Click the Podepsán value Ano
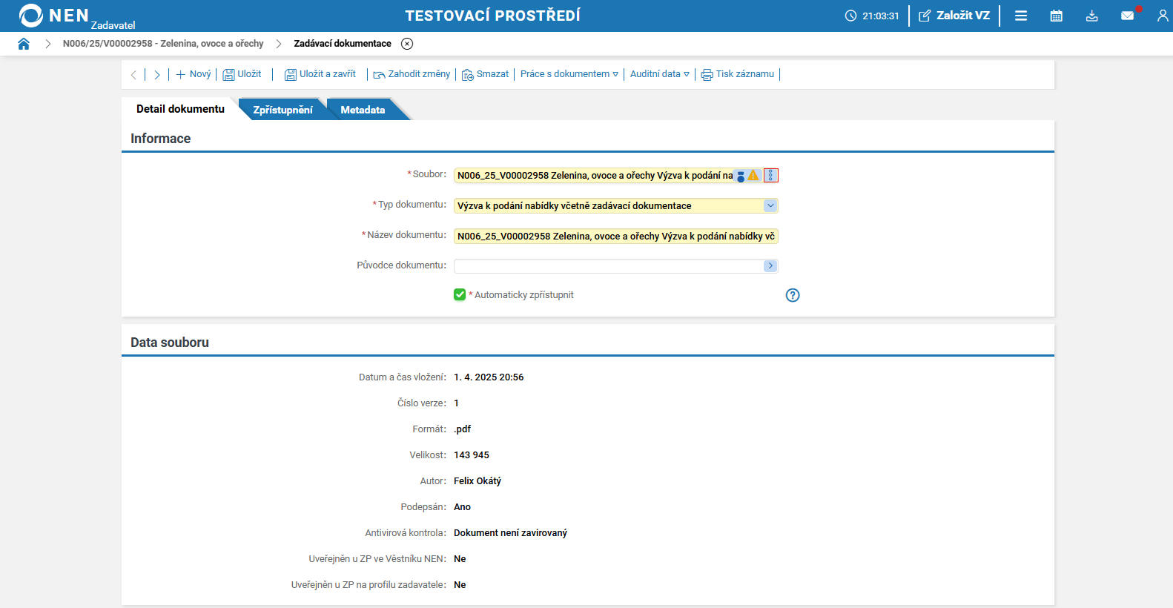The image size is (1173, 608). click(x=462, y=507)
